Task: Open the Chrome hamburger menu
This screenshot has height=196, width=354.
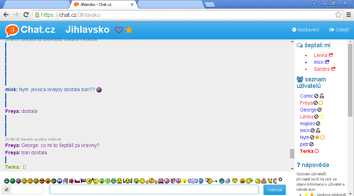Action: [348, 14]
